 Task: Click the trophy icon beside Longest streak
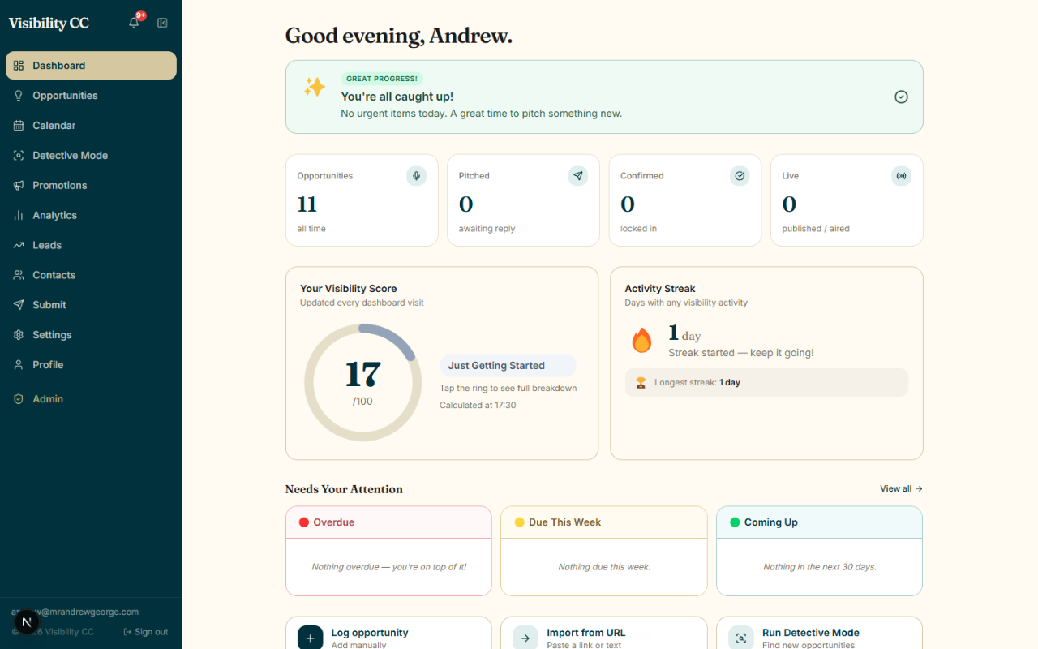(641, 383)
